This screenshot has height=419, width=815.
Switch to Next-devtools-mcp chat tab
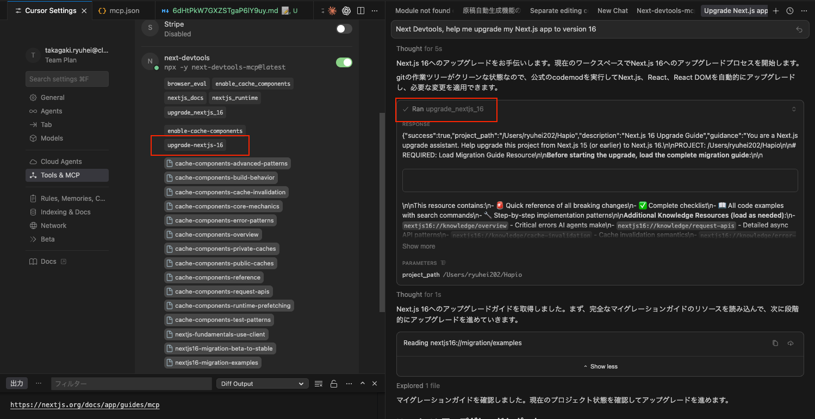tap(665, 11)
